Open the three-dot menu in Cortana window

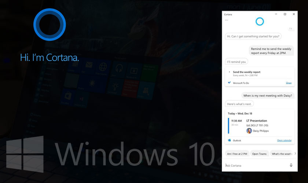pos(227,20)
